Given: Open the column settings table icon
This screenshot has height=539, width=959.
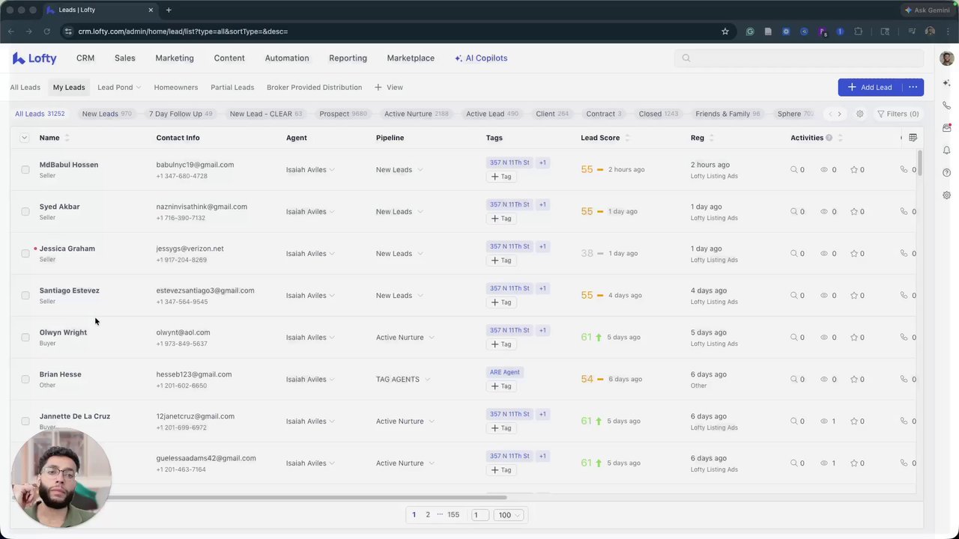Looking at the screenshot, I should (913, 138).
